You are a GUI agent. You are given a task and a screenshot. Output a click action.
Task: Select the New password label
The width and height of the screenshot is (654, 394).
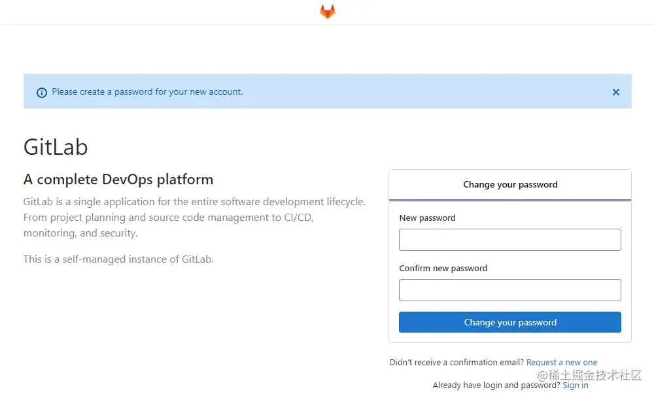pyautogui.click(x=428, y=218)
